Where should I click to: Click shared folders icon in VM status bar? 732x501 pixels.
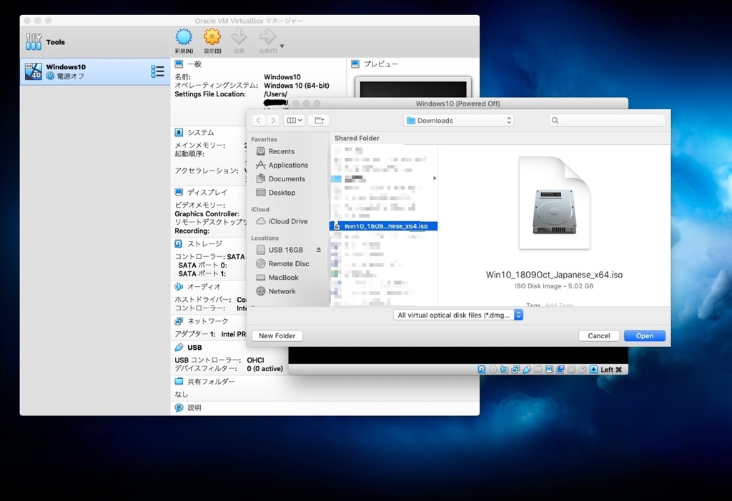pos(538,369)
